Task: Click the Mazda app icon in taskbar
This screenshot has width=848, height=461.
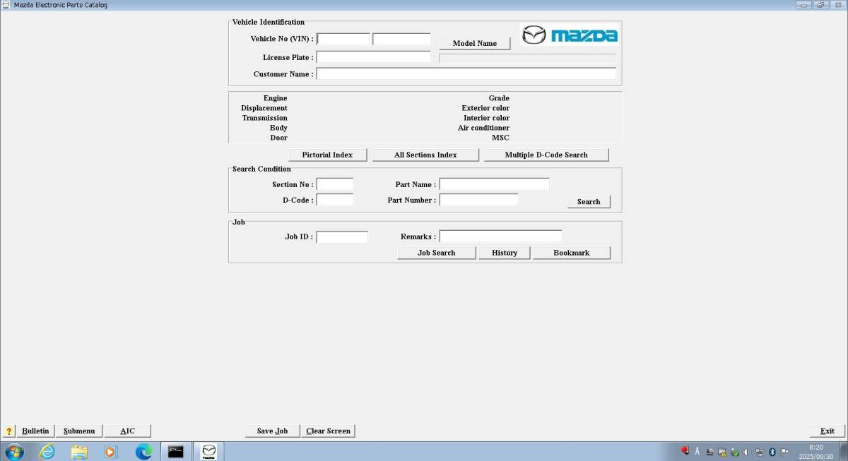Action: 208,451
